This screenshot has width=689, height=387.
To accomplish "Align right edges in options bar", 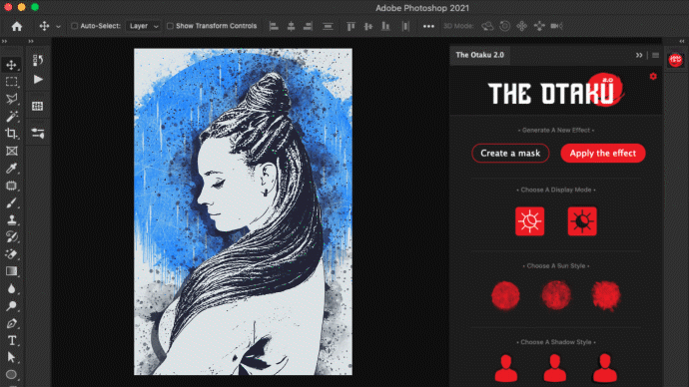I will point(308,26).
